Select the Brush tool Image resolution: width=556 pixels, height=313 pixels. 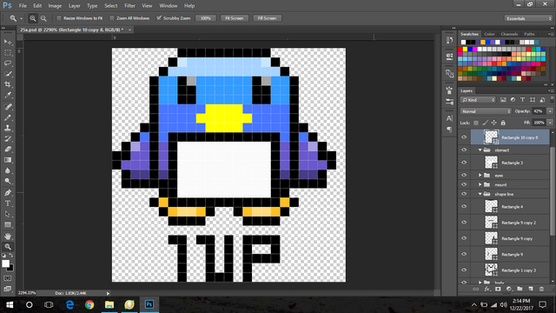pyautogui.click(x=8, y=117)
